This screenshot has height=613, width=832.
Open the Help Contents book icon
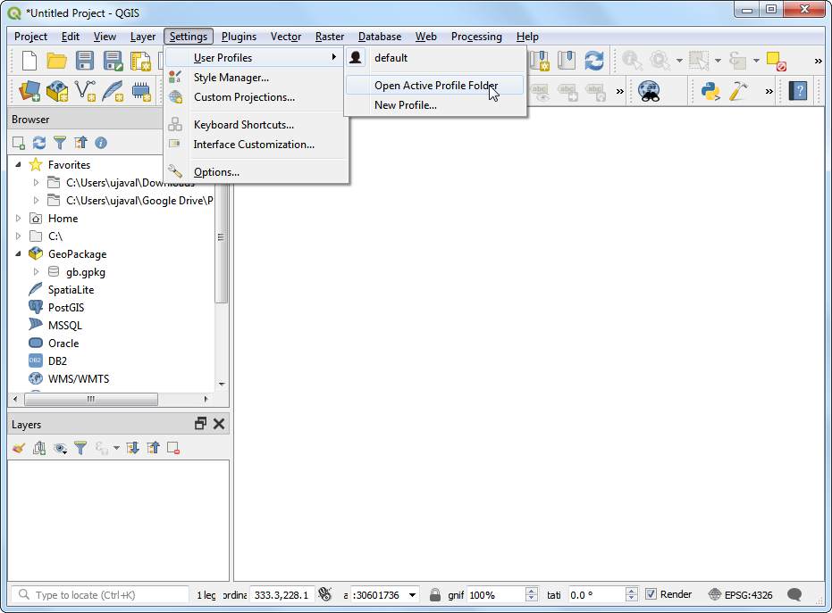797,91
